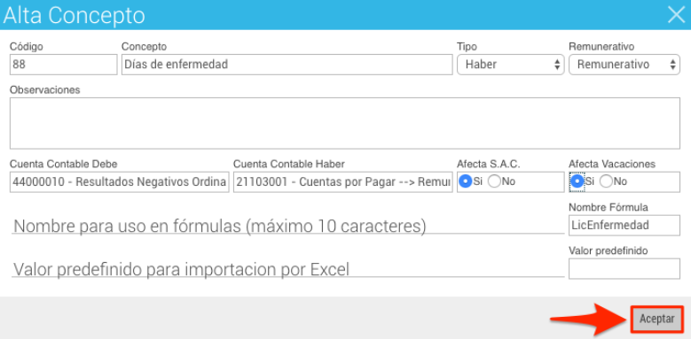Screen dimensions: 691x339
Task: Click the Valor predefinido label
Action: (x=609, y=250)
